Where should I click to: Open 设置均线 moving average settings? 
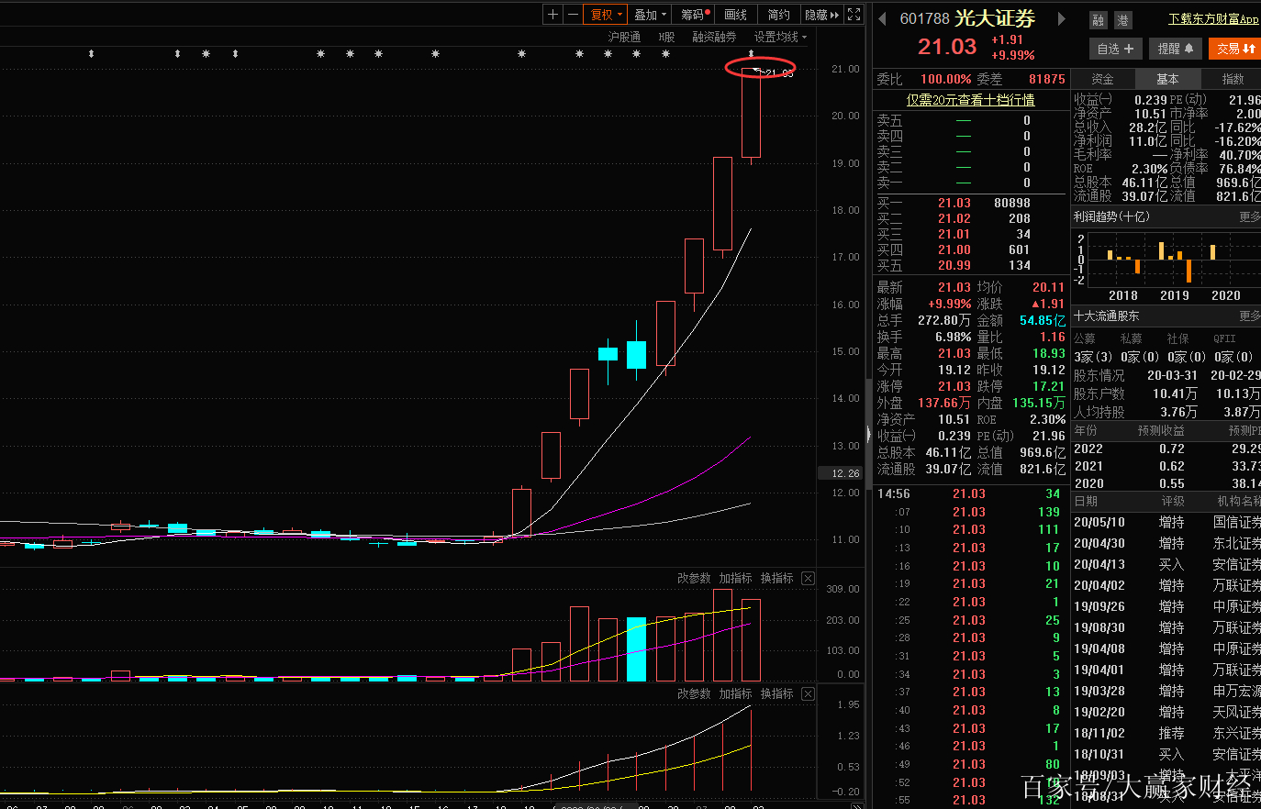(780, 38)
